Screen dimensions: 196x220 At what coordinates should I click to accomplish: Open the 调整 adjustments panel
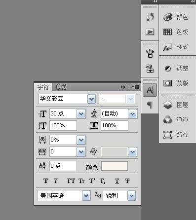(x=176, y=68)
